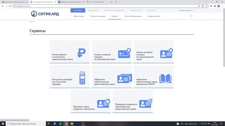Close the active Ситикард browser tab
Viewport: 225px width, 126px height.
coord(55,2)
